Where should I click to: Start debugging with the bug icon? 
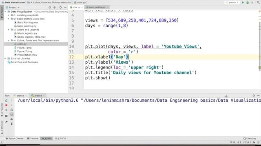click(248, 2)
